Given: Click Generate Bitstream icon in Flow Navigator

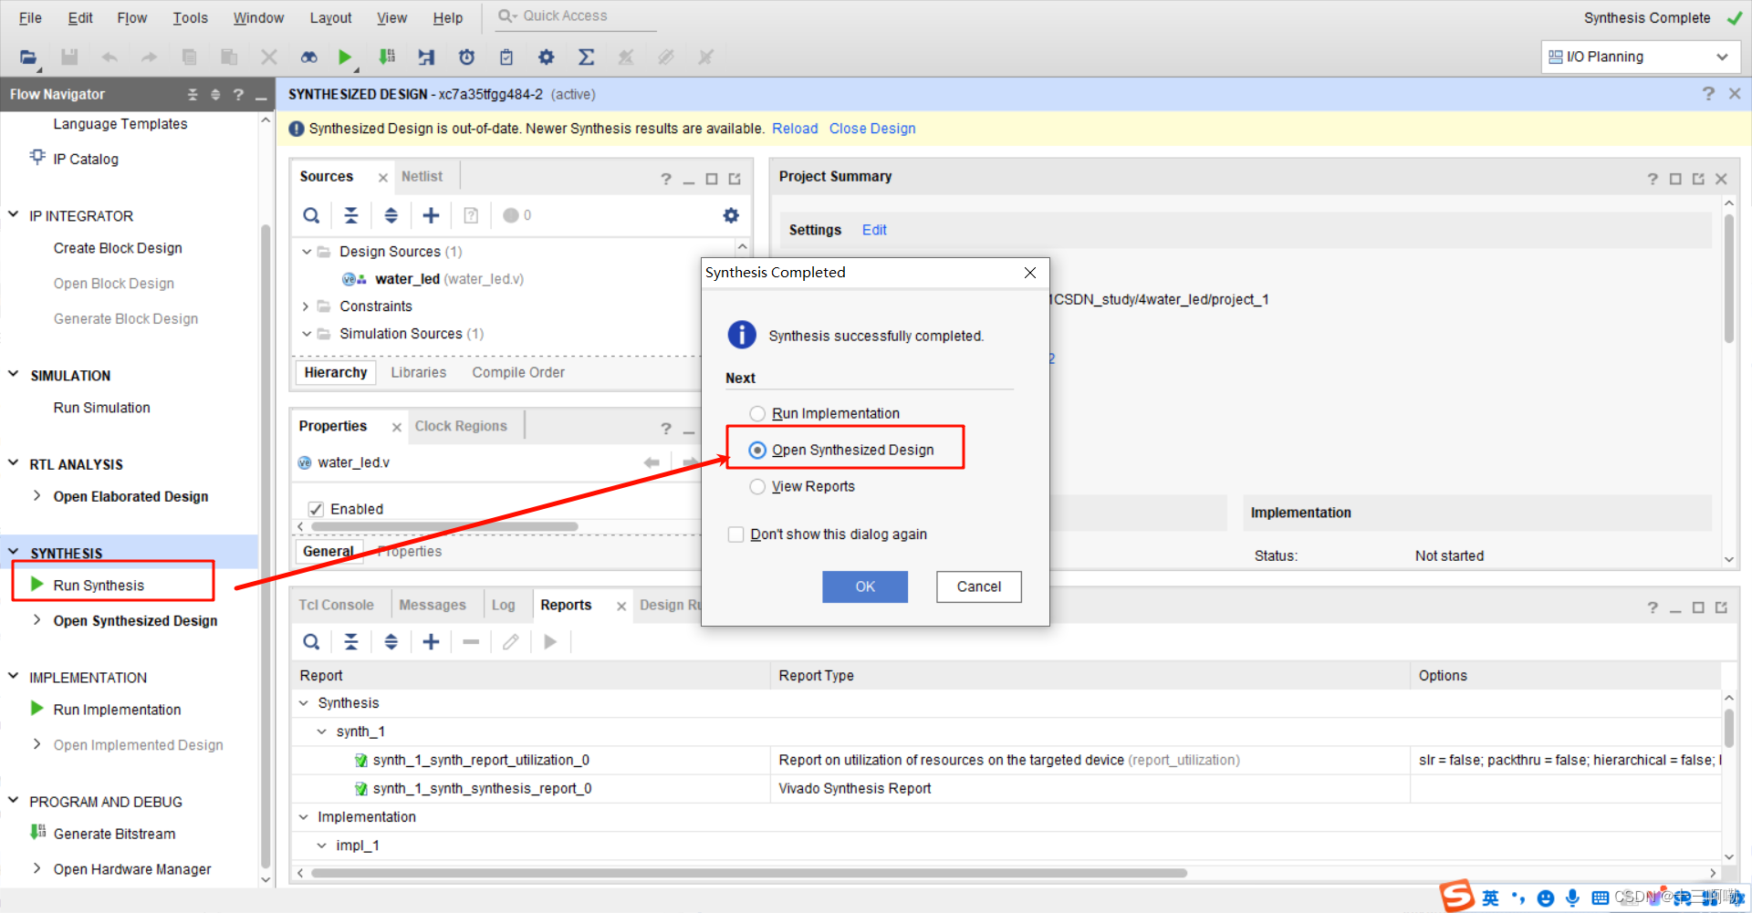Looking at the screenshot, I should pyautogui.click(x=37, y=832).
